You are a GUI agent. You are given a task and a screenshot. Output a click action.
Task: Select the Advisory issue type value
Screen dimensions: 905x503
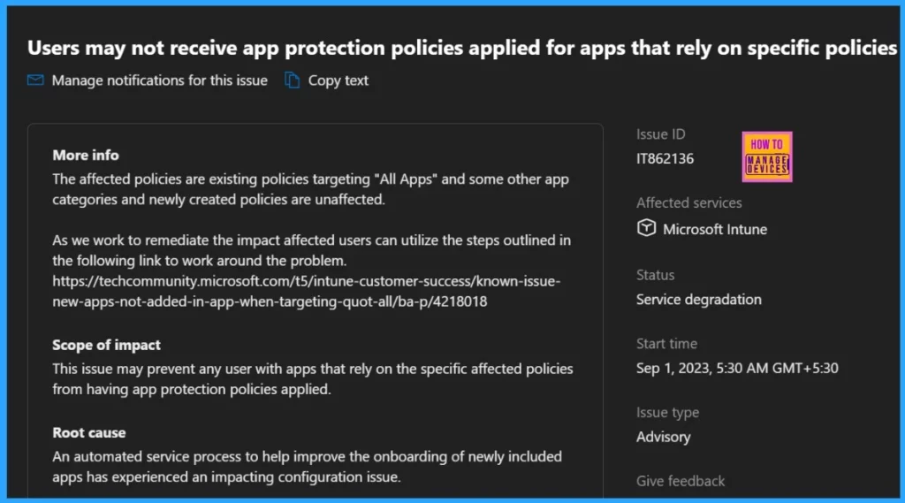[663, 438]
